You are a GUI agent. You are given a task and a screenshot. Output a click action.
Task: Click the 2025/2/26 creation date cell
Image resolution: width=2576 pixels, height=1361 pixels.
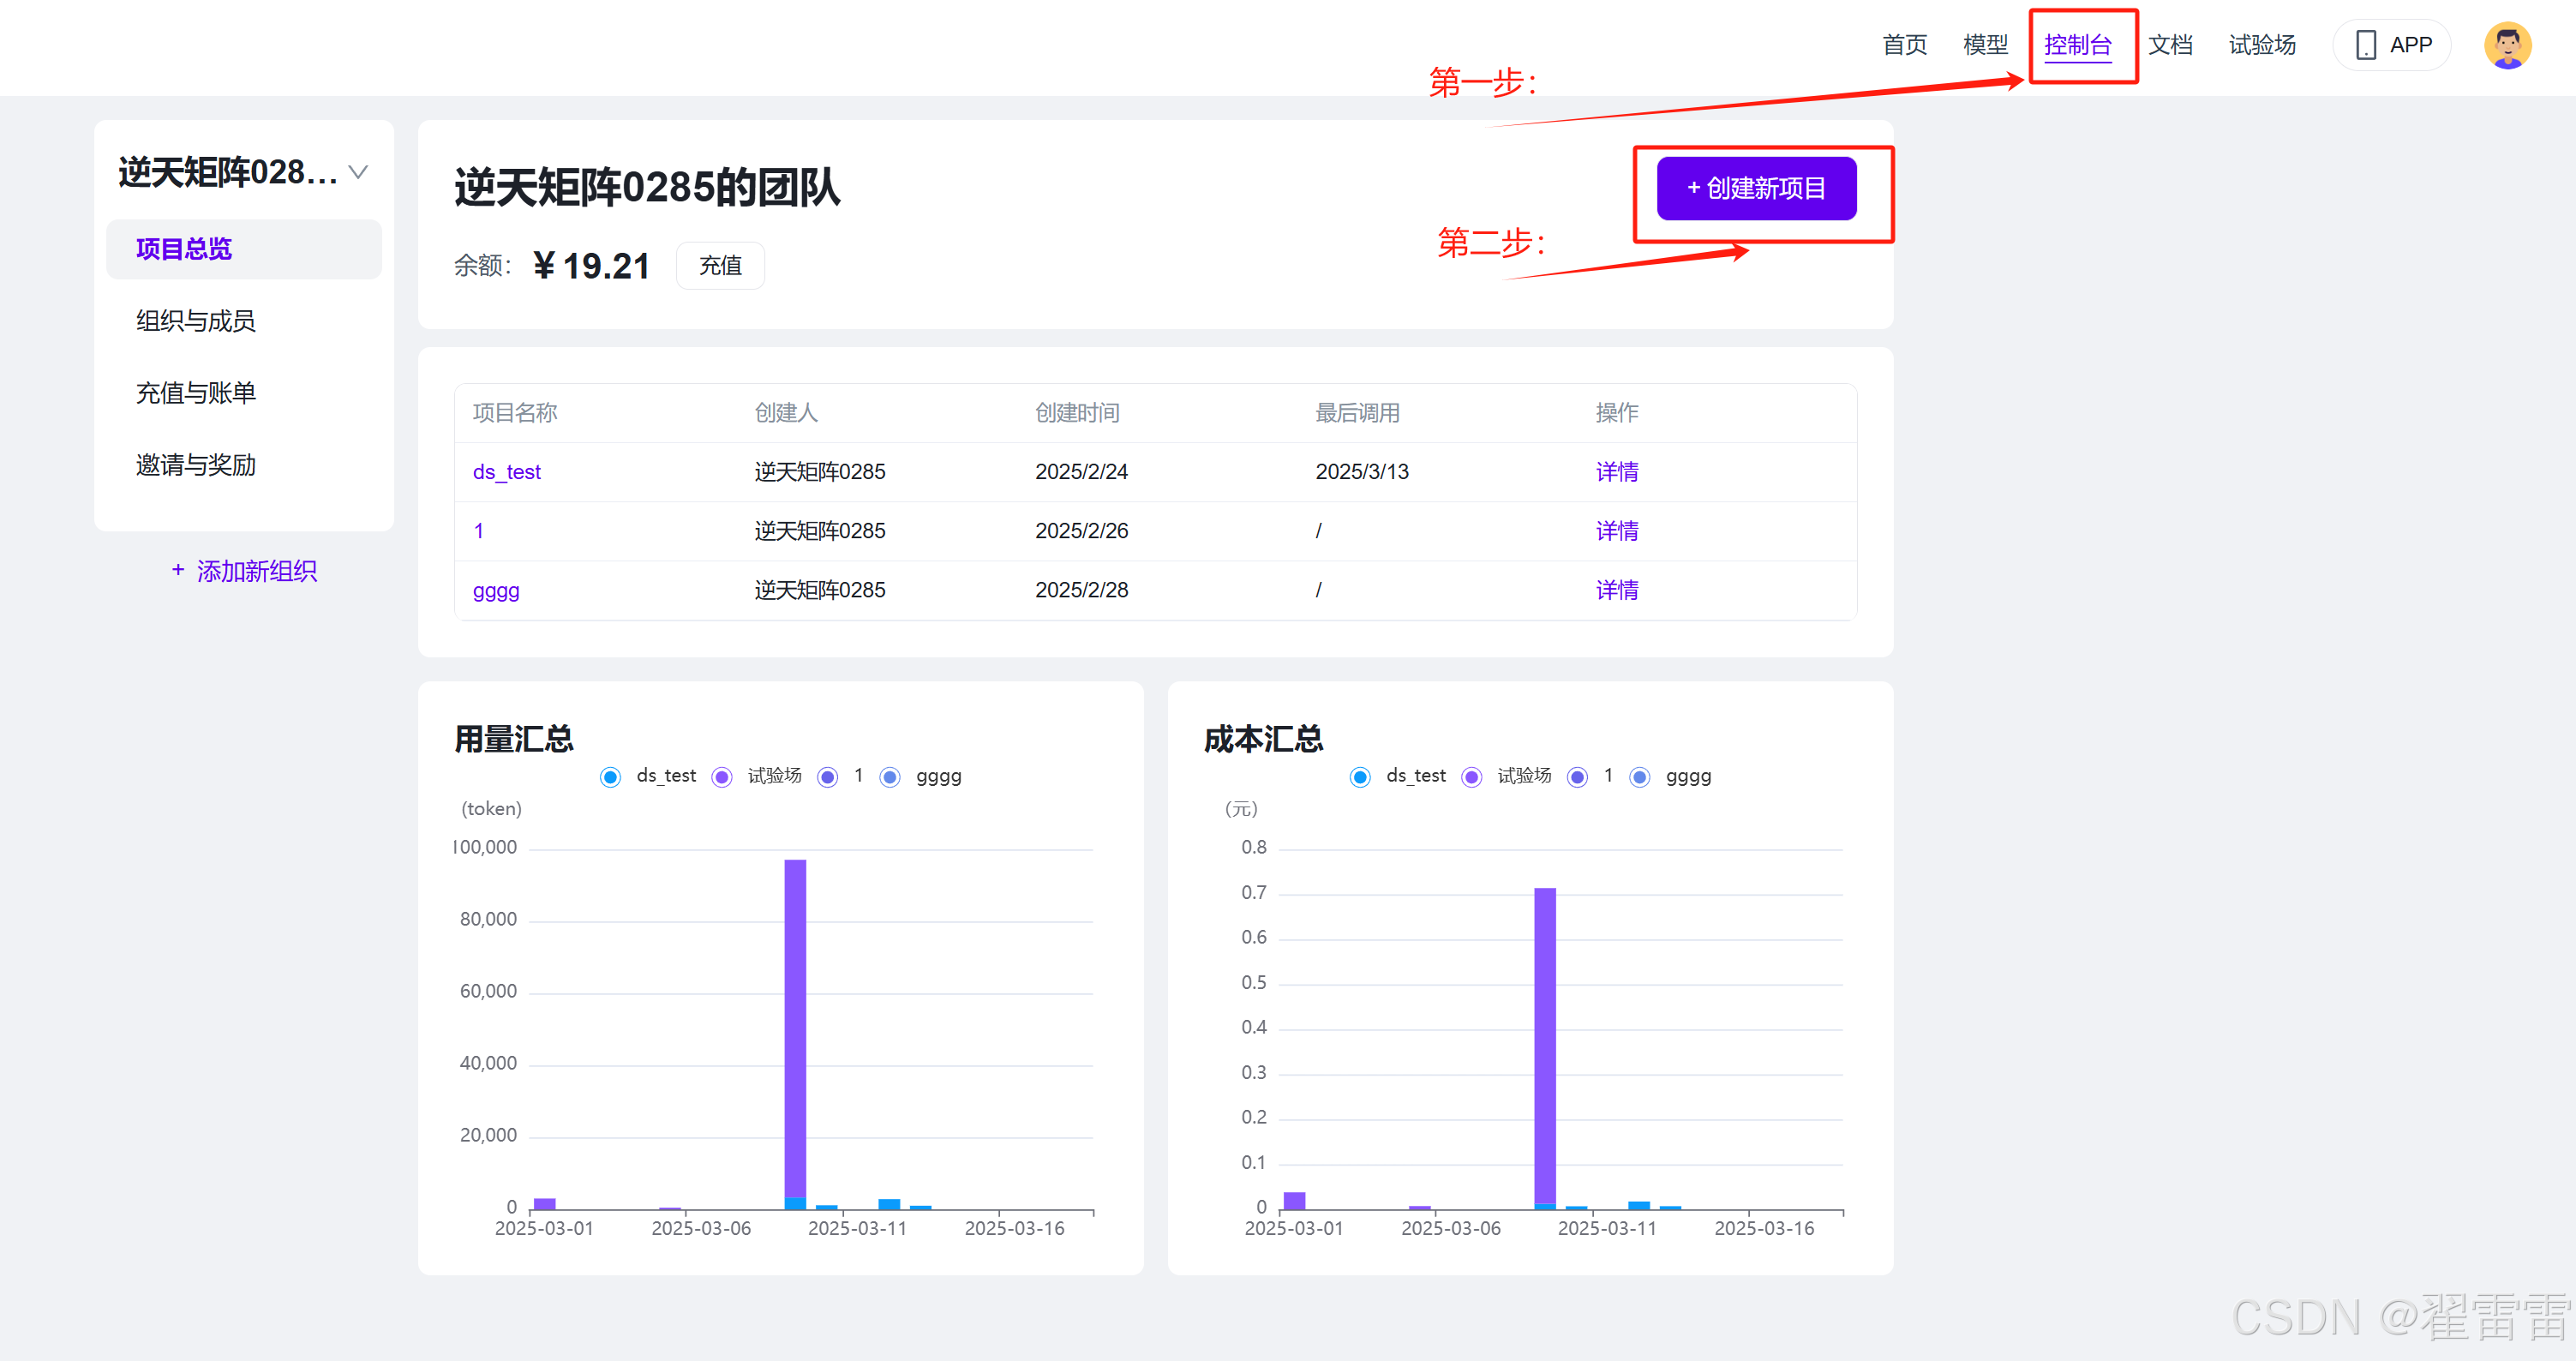point(1081,531)
